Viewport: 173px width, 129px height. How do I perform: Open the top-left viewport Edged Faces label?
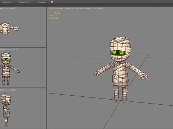[4, 8]
